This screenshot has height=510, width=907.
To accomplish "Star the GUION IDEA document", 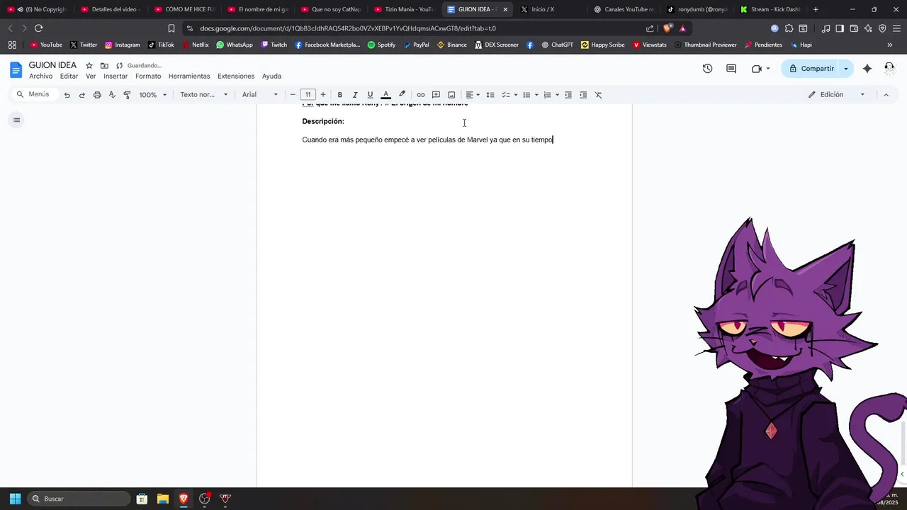I will [89, 66].
